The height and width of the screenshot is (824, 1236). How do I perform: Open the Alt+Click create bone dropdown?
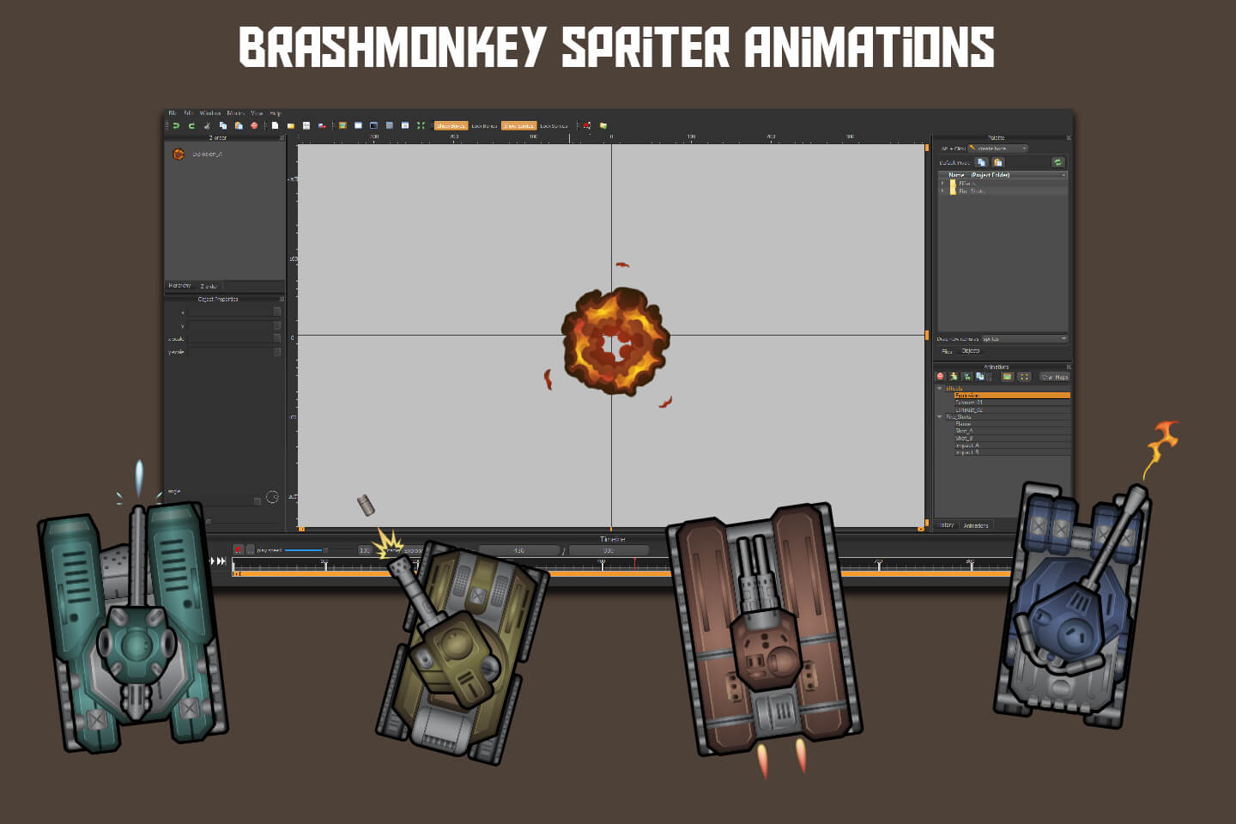(x=998, y=148)
